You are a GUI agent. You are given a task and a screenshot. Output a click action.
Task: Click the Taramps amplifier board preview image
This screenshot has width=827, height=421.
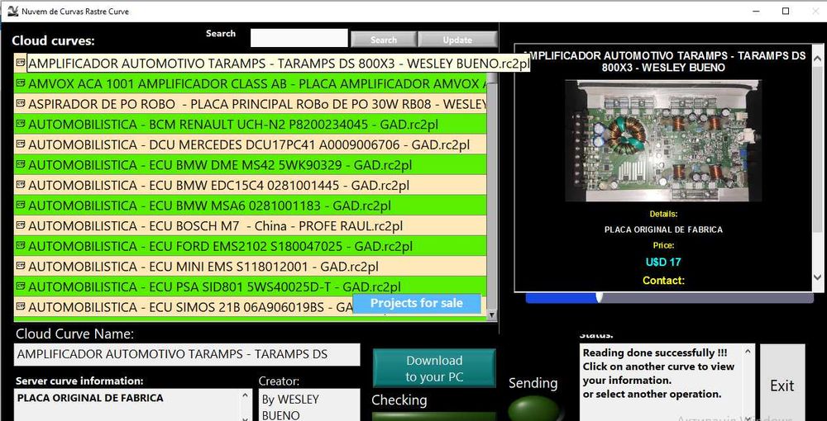tap(663, 140)
